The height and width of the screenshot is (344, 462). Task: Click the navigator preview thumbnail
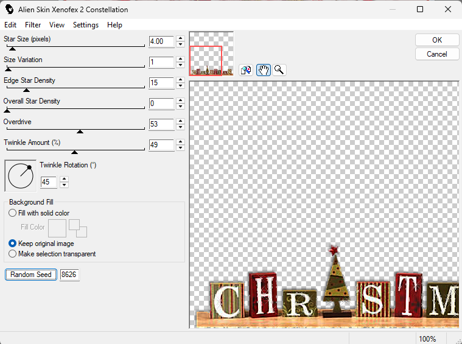[211, 54]
